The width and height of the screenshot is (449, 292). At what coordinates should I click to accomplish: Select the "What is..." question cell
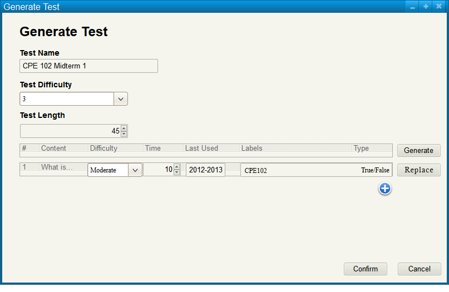point(56,167)
